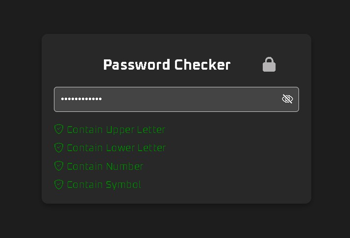The width and height of the screenshot is (350, 238).
Task: Click the gray padlock icon
Action: tap(269, 64)
